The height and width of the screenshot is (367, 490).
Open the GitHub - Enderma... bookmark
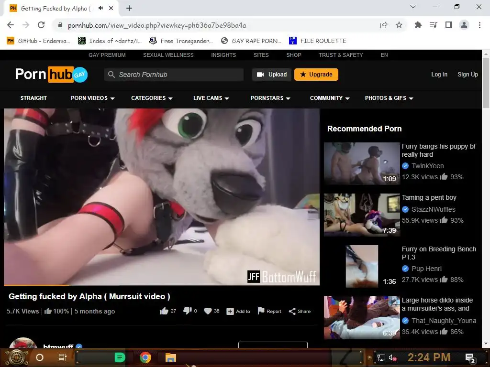click(x=39, y=41)
